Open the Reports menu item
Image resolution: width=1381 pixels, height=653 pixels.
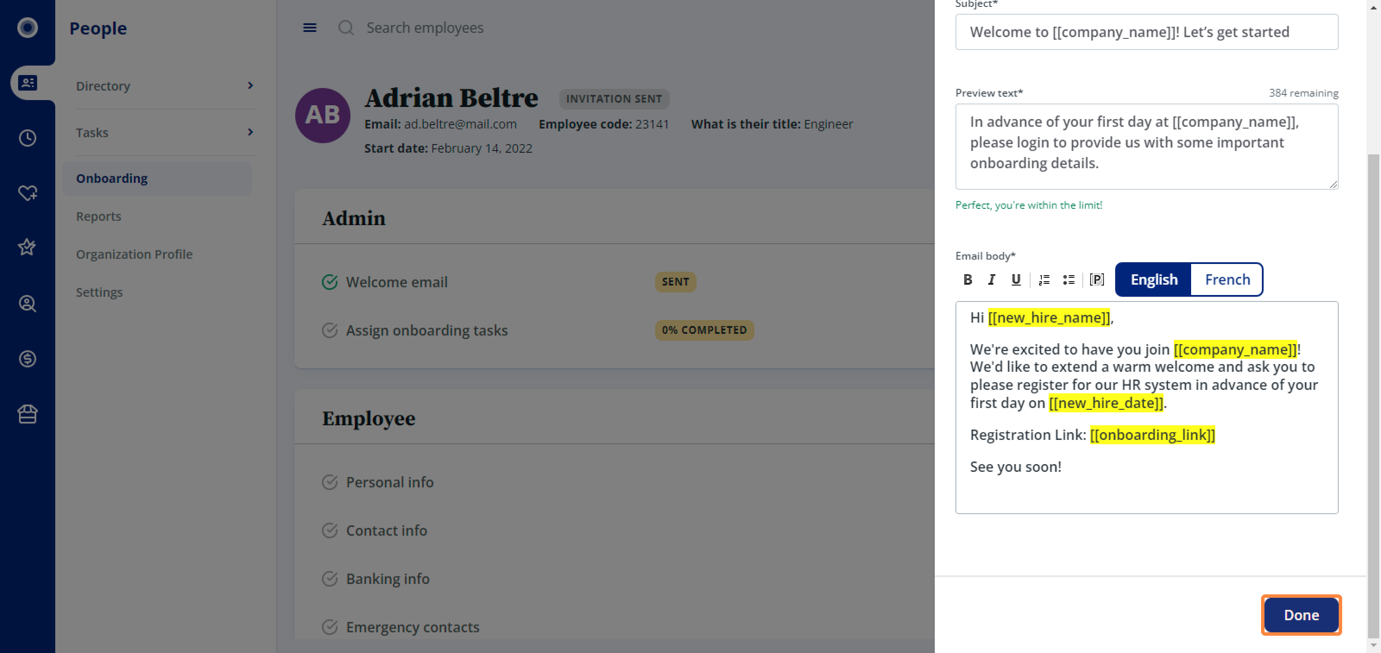(x=99, y=217)
